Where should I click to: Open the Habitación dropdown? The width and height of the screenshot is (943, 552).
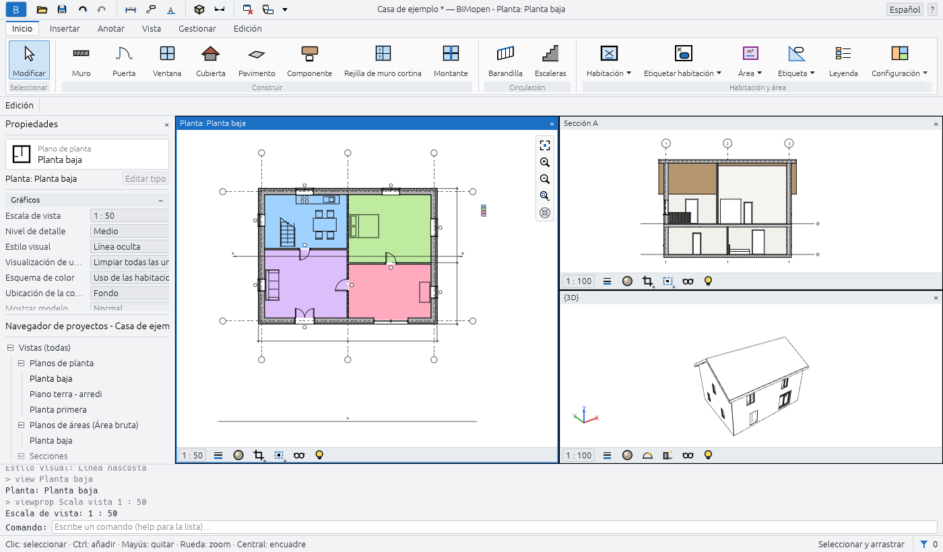[609, 61]
